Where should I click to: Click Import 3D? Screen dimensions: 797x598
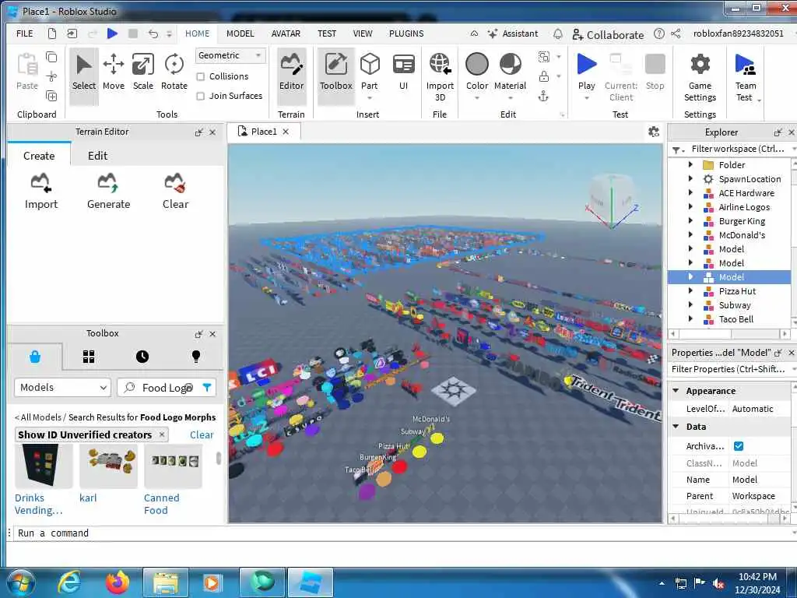tap(440, 77)
